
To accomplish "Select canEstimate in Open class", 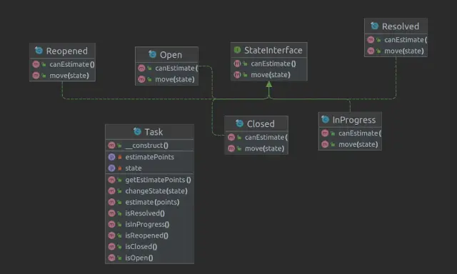I will pos(176,68).
